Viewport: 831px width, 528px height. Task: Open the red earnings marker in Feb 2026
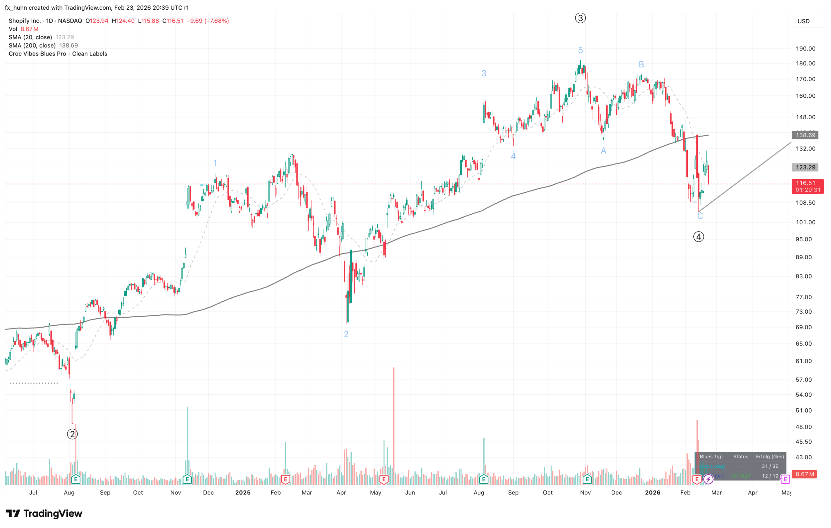[x=697, y=479]
